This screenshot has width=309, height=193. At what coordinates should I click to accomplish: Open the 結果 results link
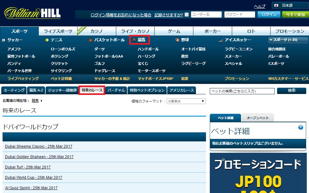click(185, 79)
